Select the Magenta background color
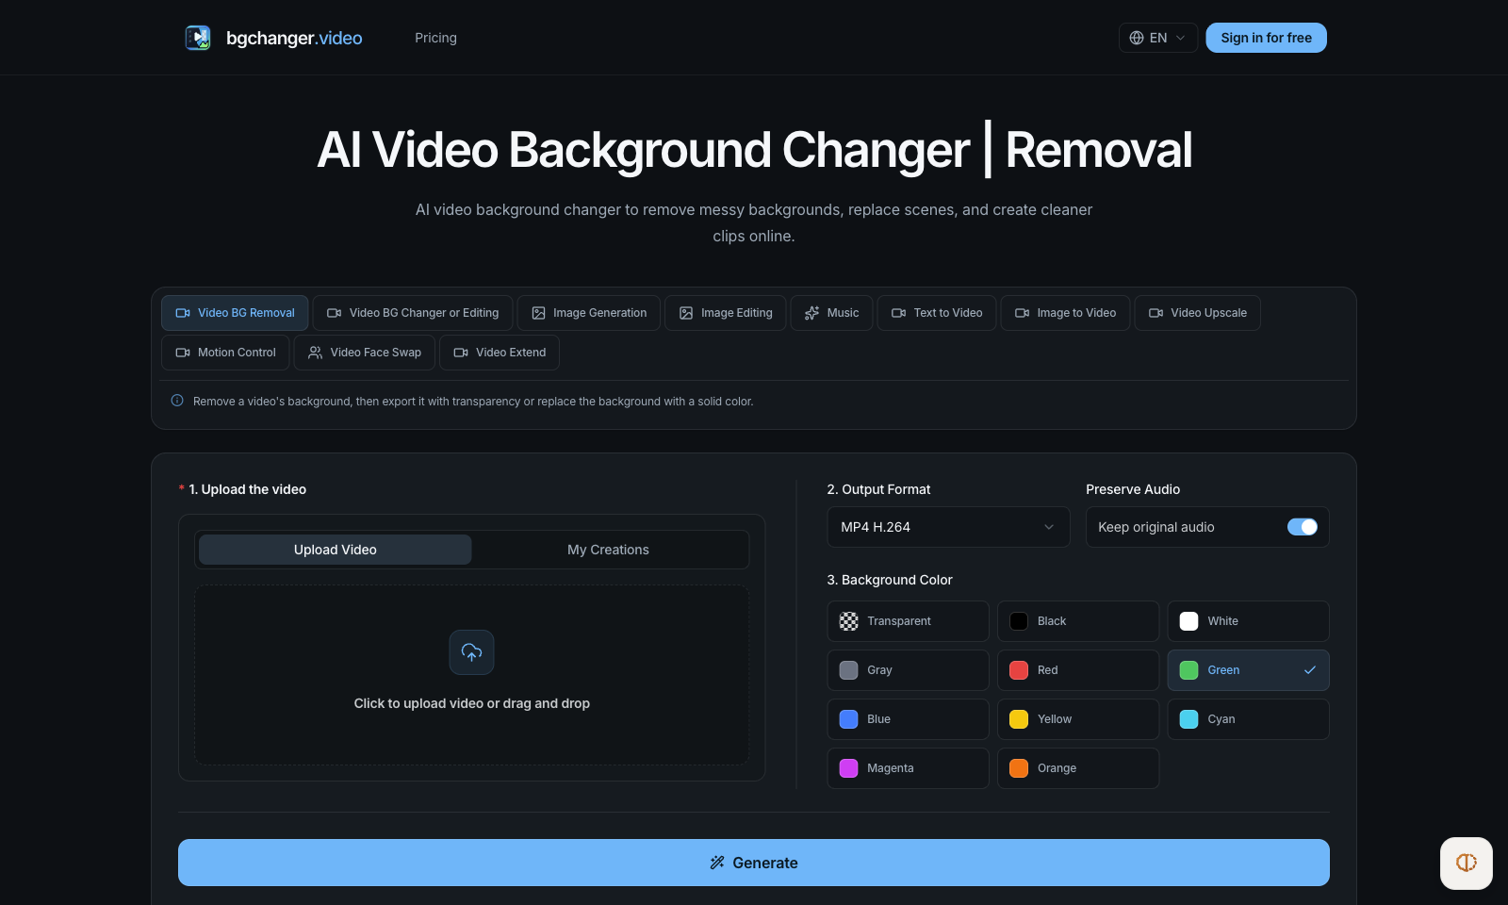The height and width of the screenshot is (905, 1508). [x=909, y=768]
